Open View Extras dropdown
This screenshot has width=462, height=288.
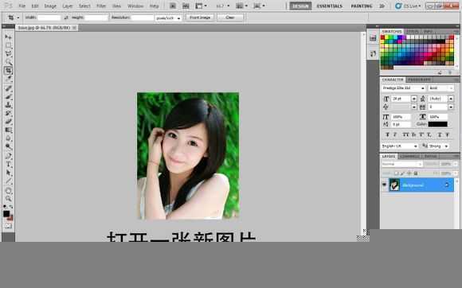click(x=202, y=6)
